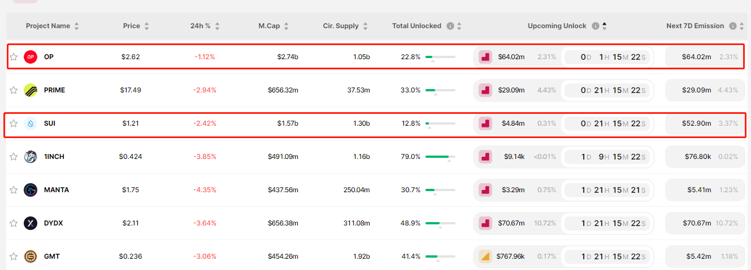The width and height of the screenshot is (751, 270).
Task: Click the OP token logo
Action: click(31, 57)
